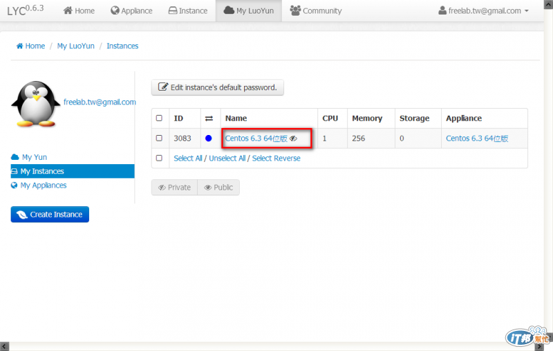
Task: Check the checkbox for instance 3083
Action: coord(159,138)
